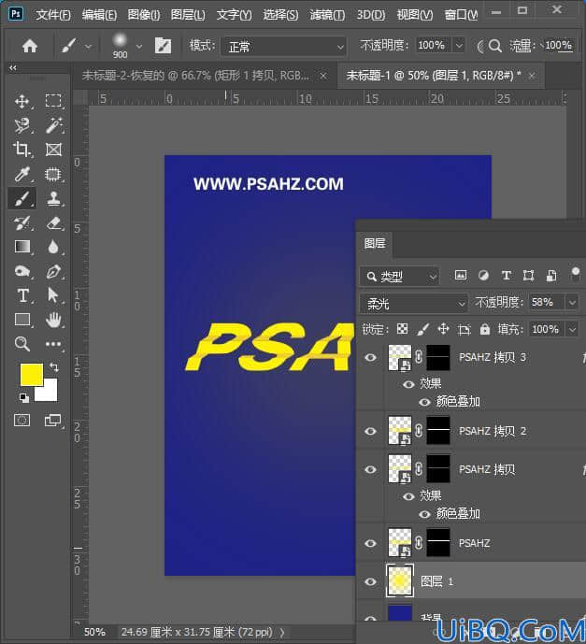
Task: Open the Edit Toolbar three-dots menu
Action: point(53,344)
